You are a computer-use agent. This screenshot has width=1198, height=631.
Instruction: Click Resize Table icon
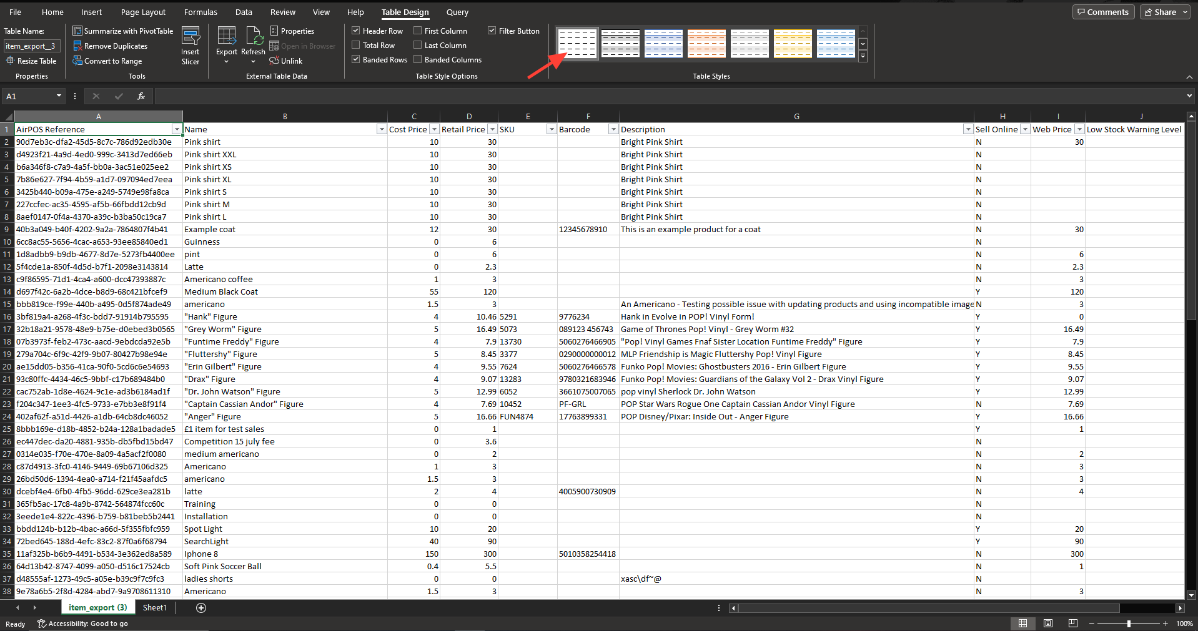(11, 61)
